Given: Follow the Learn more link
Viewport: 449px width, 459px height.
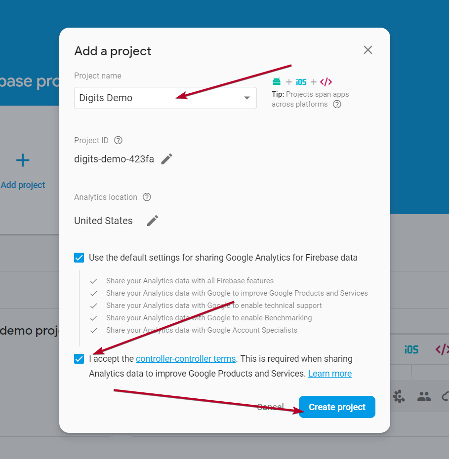Looking at the screenshot, I should 329,374.
